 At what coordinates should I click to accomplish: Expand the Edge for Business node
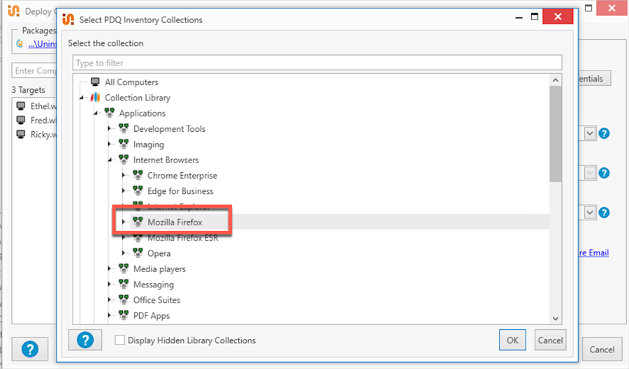click(124, 191)
